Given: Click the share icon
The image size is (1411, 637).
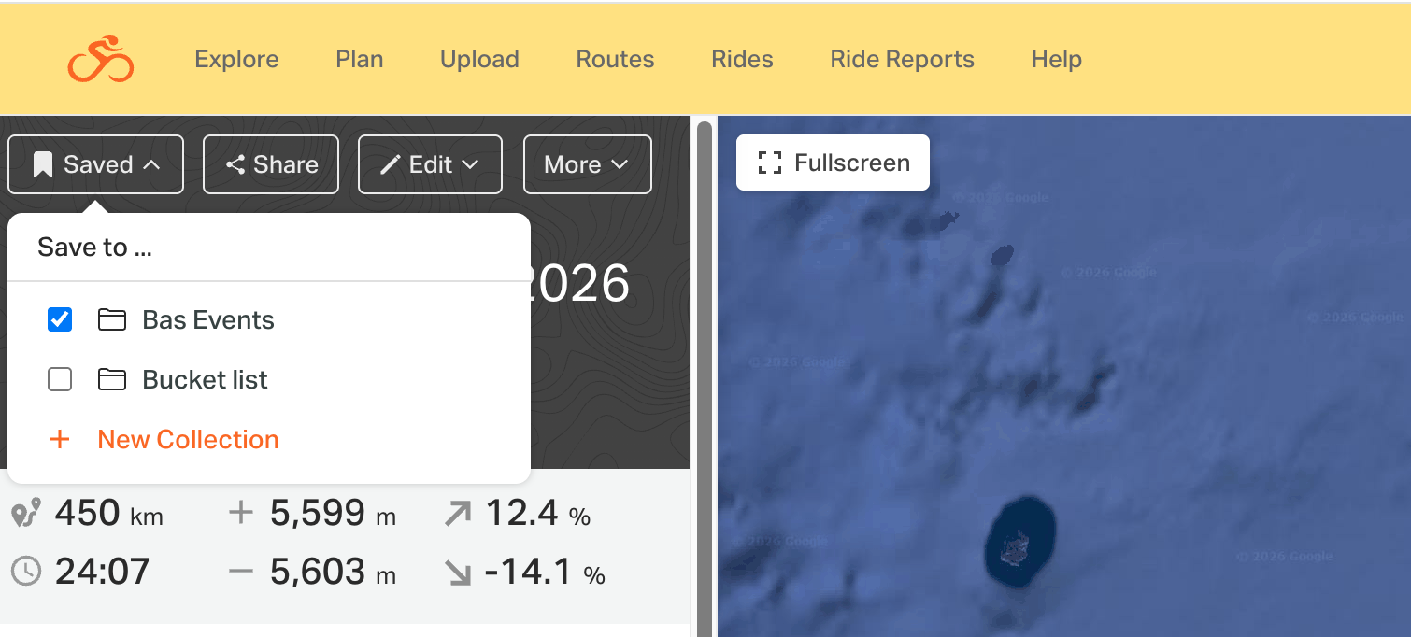Looking at the screenshot, I should point(235,165).
